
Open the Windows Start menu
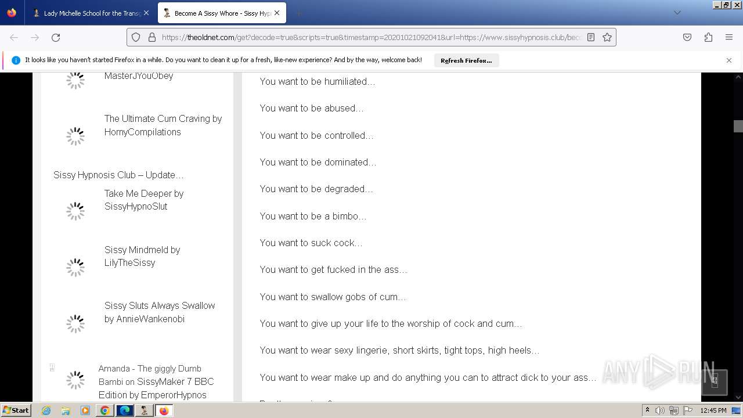click(16, 410)
